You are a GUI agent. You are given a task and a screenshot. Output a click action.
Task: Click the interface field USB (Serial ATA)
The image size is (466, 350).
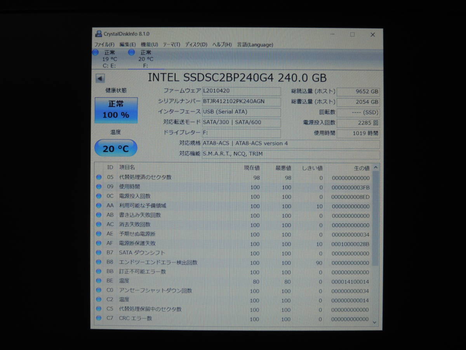point(241,112)
